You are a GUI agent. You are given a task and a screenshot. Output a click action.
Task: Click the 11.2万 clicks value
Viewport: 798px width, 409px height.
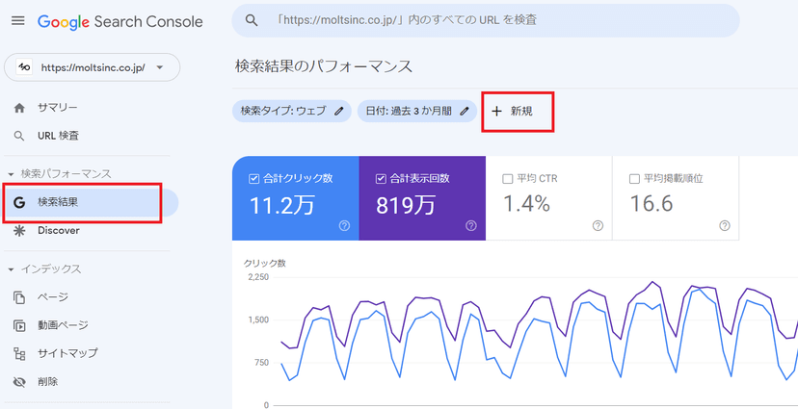281,205
